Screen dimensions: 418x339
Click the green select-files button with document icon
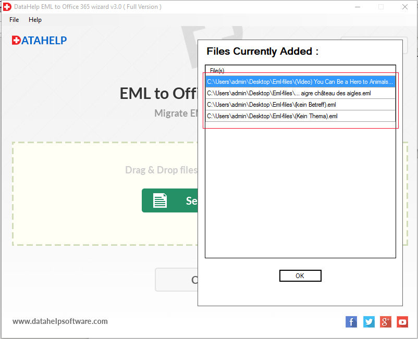pos(170,200)
